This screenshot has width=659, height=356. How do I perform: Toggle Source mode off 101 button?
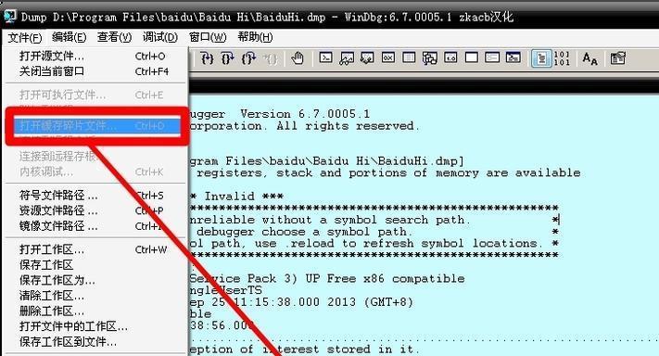(562, 58)
